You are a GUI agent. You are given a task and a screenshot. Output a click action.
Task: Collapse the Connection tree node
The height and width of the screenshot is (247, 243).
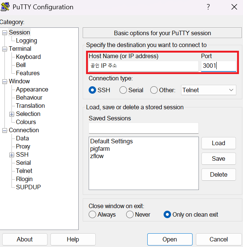[4, 130]
